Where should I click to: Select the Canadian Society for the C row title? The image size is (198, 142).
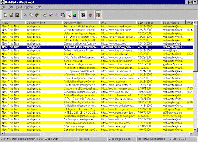point(80,130)
